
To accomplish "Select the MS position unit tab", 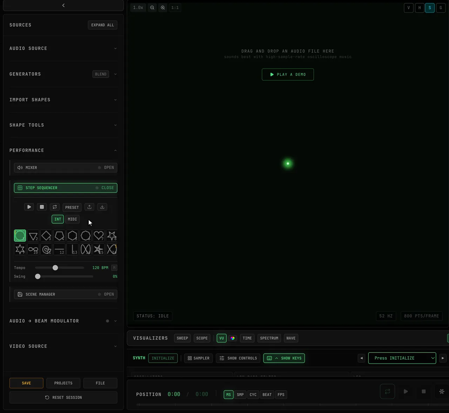I will coord(228,395).
